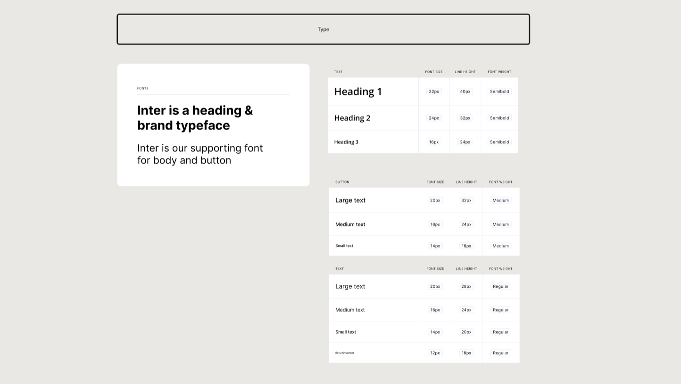Select "Inter is a heading & brand typeface" headline
Viewport: 681px width, 384px height.
[x=195, y=117]
